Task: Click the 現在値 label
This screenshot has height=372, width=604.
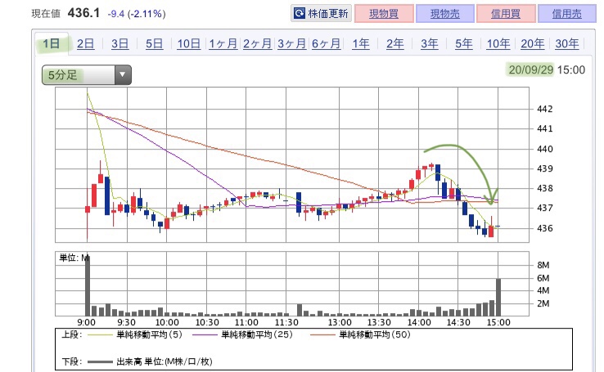Action: (x=46, y=14)
